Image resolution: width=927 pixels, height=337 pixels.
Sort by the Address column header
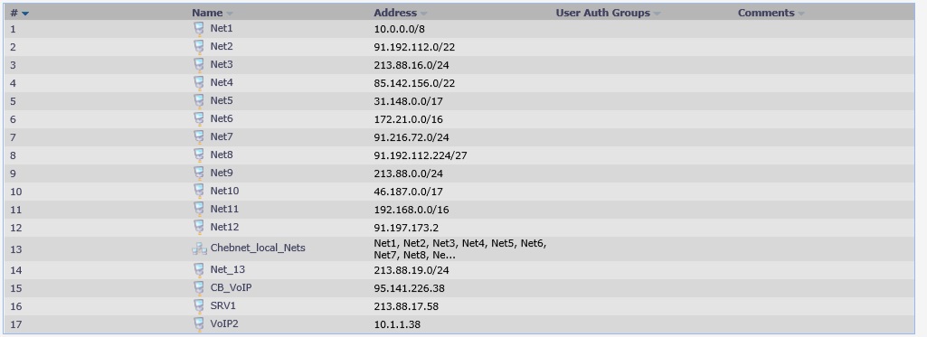[x=395, y=13]
